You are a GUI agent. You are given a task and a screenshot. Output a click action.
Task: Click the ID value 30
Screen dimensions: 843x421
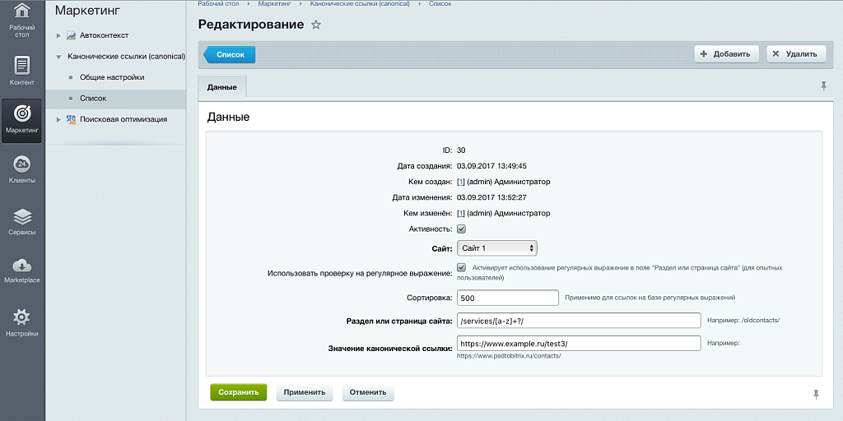[x=461, y=150]
